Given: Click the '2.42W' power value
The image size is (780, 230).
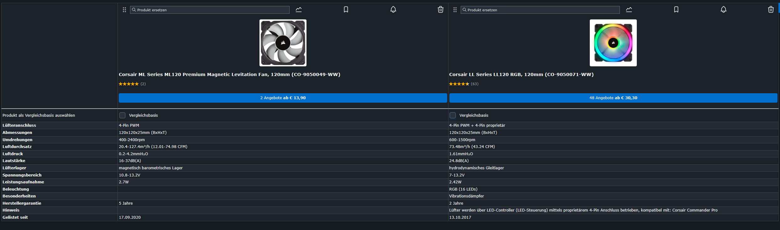Looking at the screenshot, I should click(x=456, y=182).
